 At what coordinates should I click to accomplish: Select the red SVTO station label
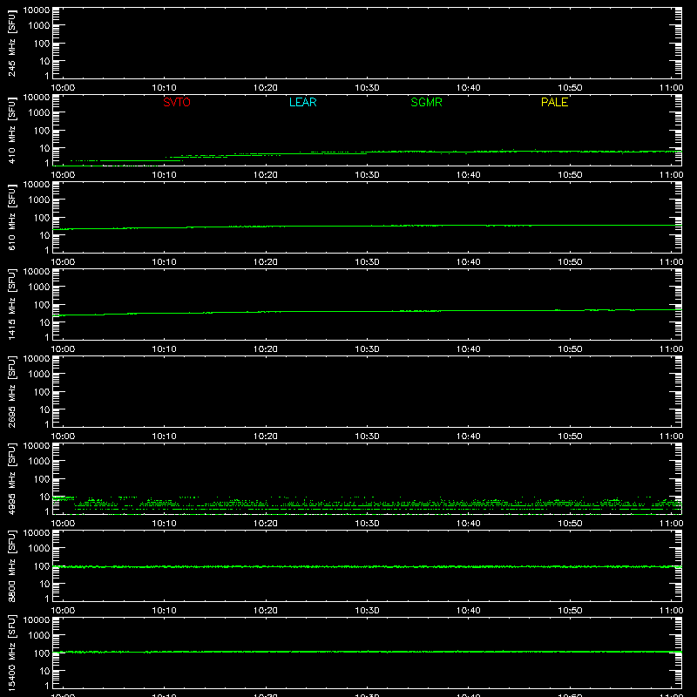coord(177,102)
